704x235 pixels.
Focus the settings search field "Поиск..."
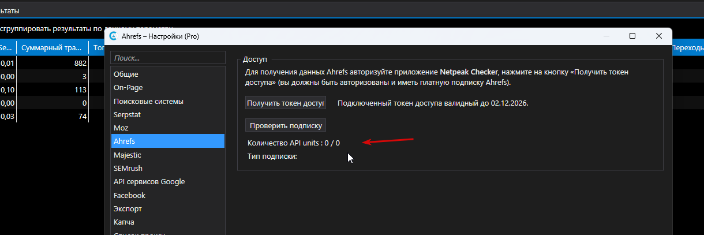pyautogui.click(x=168, y=58)
